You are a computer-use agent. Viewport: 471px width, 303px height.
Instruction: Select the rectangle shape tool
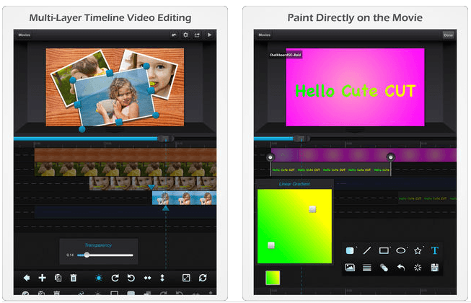(x=384, y=250)
